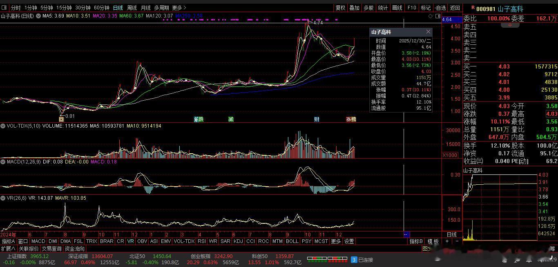Click the 财 marker icon on chart
Viewport: 558px width, 267px height.
(x=317, y=119)
